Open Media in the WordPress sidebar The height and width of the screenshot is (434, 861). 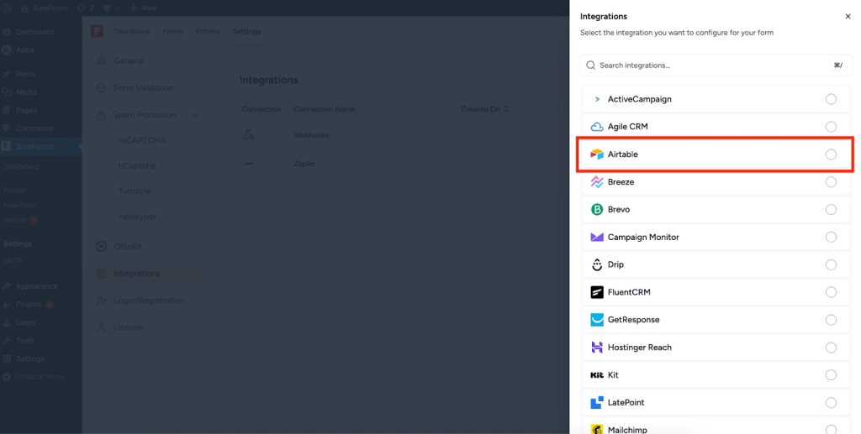tap(26, 92)
